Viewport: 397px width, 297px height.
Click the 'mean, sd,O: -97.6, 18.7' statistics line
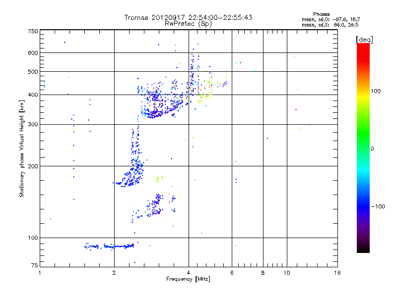(x=331, y=19)
